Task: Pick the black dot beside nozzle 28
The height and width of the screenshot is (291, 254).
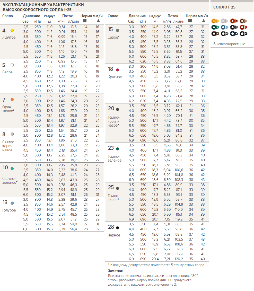Action: (118, 228)
